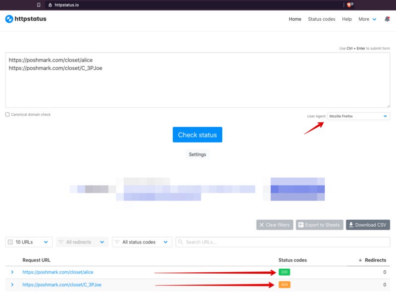Expand the poshmark closet/alice result row
The width and height of the screenshot is (396, 294).
click(x=12, y=272)
